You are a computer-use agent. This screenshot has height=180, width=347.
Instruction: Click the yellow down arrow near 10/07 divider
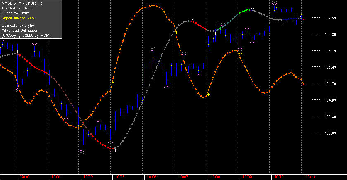[176, 33]
